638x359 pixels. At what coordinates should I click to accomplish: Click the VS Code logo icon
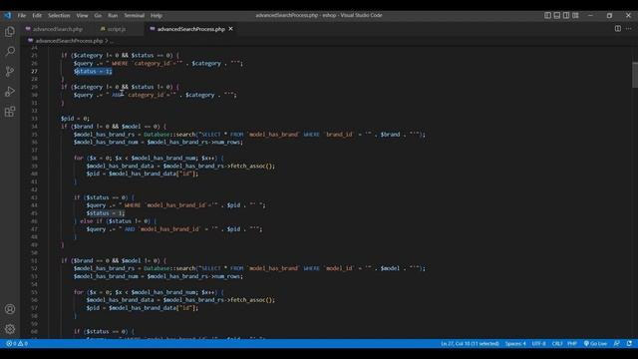(8, 16)
